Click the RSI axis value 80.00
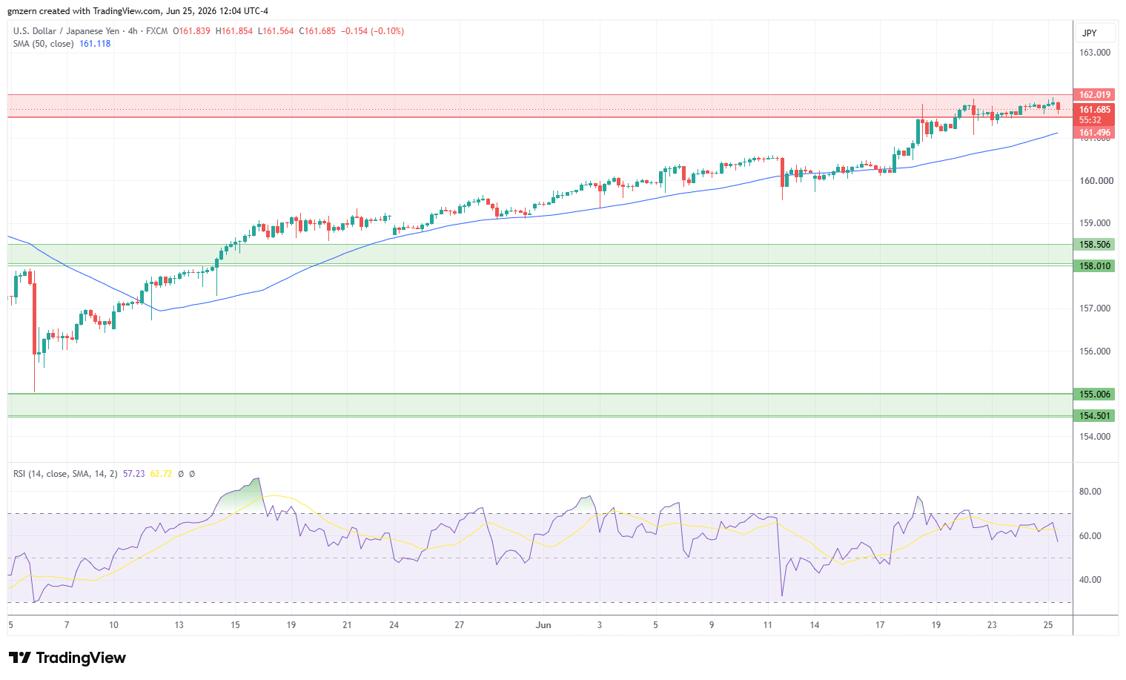This screenshot has height=680, width=1126. coord(1090,492)
